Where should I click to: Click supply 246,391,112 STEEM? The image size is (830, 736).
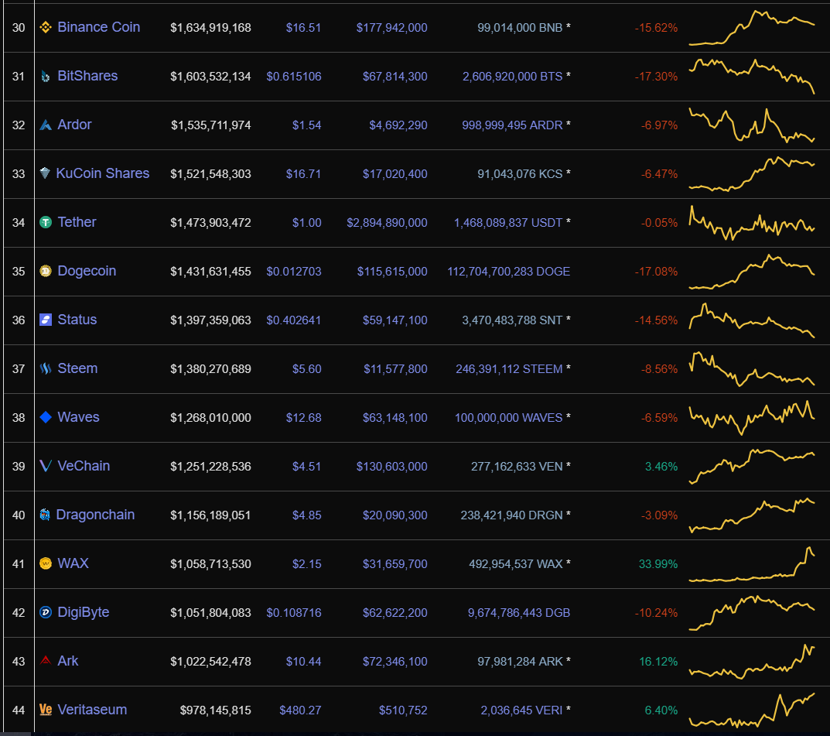tap(509, 368)
